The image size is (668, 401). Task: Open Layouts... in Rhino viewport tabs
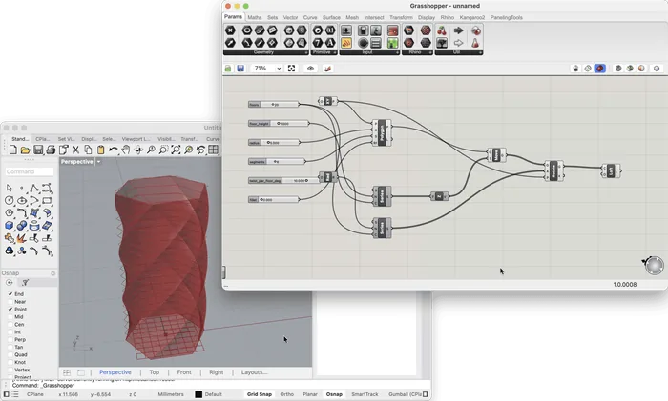[255, 372]
